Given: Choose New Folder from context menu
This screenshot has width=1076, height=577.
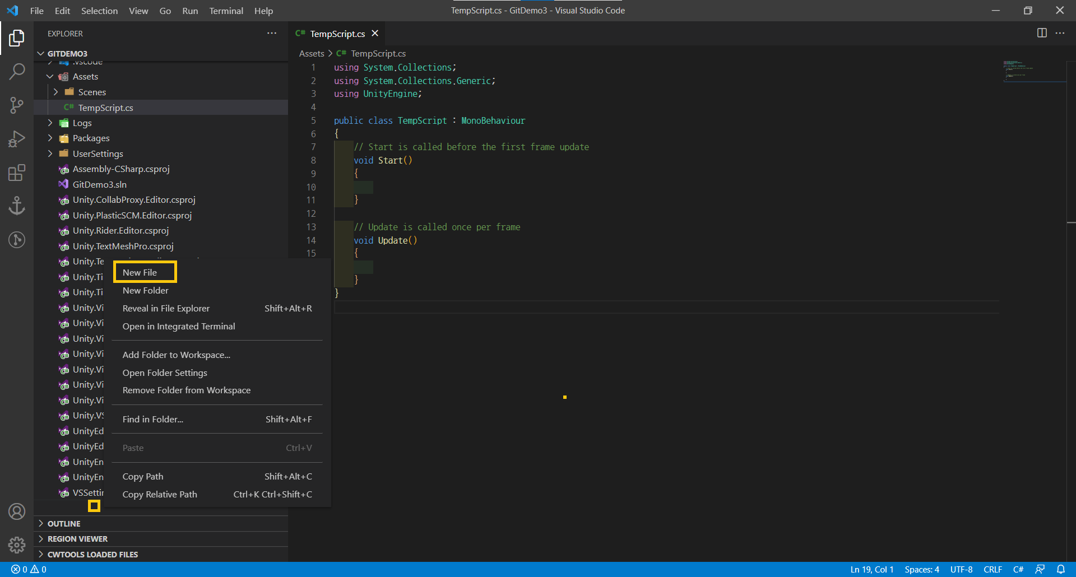Looking at the screenshot, I should (217, 290).
